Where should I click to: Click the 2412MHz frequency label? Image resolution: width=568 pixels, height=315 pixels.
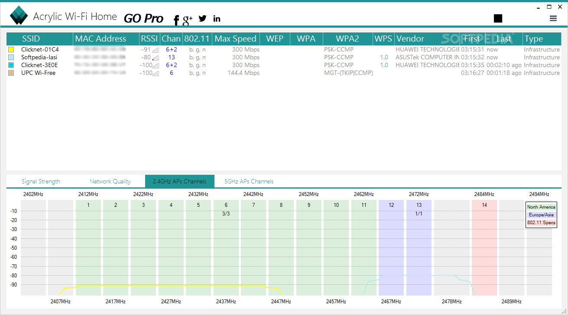click(88, 194)
